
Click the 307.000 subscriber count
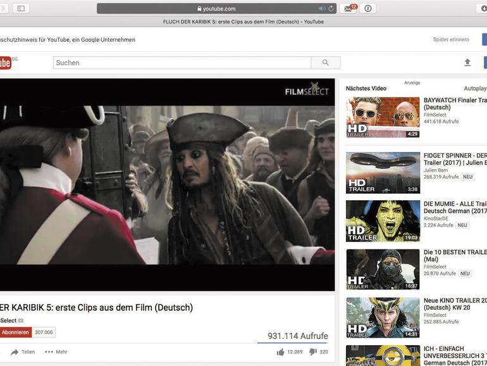(x=44, y=332)
